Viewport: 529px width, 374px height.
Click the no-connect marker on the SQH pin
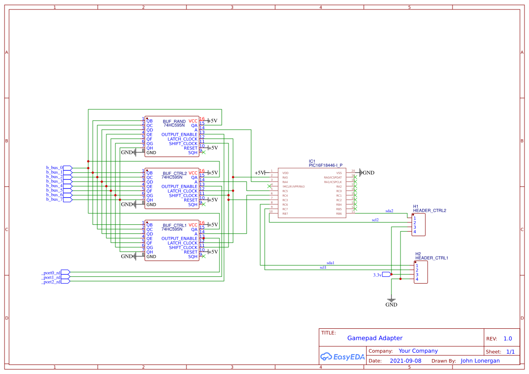coord(203,153)
